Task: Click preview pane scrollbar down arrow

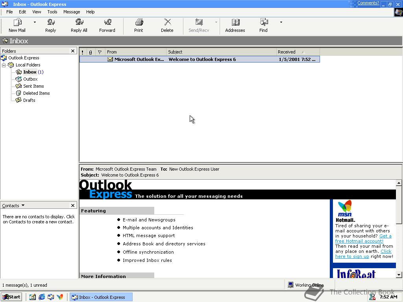Action: [399, 275]
